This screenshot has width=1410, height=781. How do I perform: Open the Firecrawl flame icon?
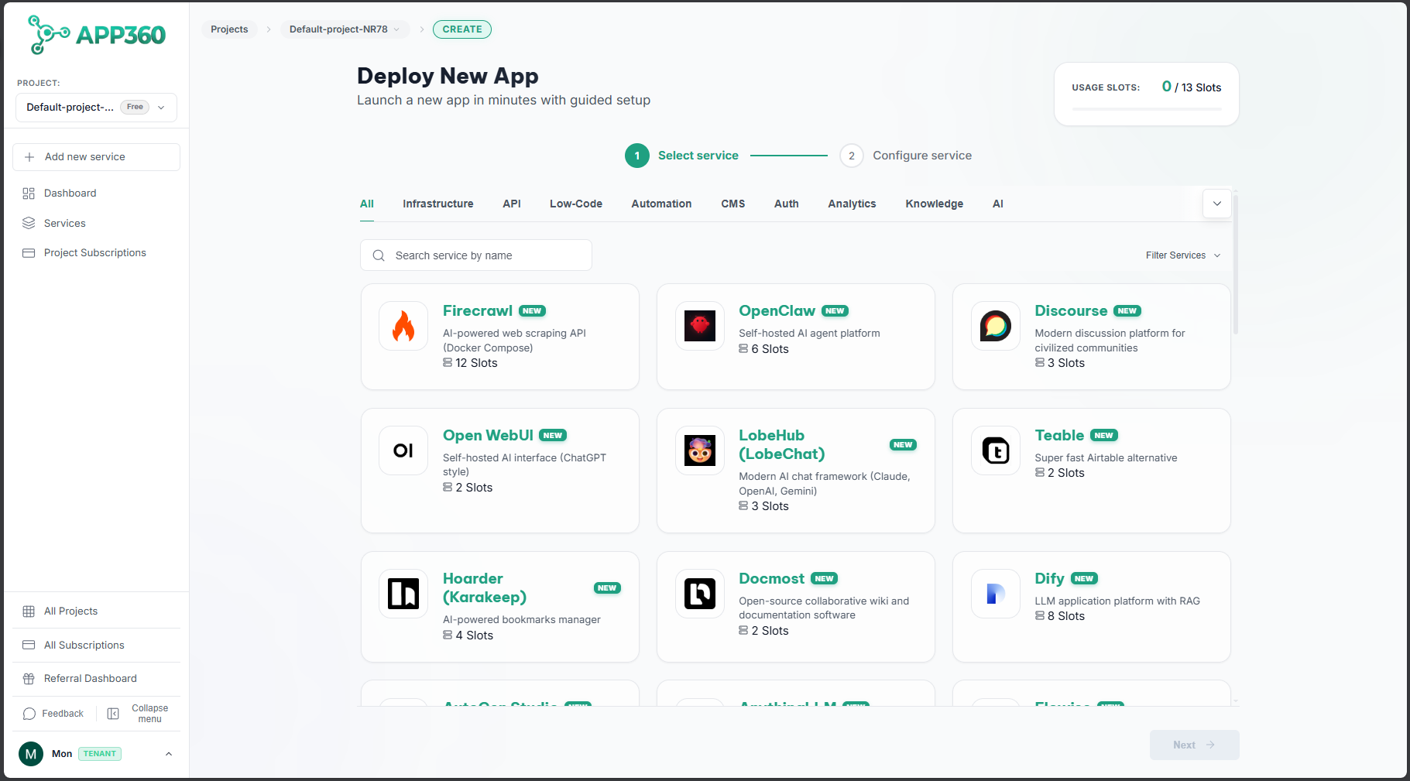(403, 326)
